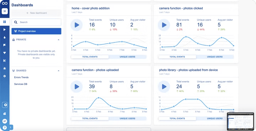The height and width of the screenshot is (131, 256).
Task: Select TOTAL EVENTS on photo library card
Action: 177,119
